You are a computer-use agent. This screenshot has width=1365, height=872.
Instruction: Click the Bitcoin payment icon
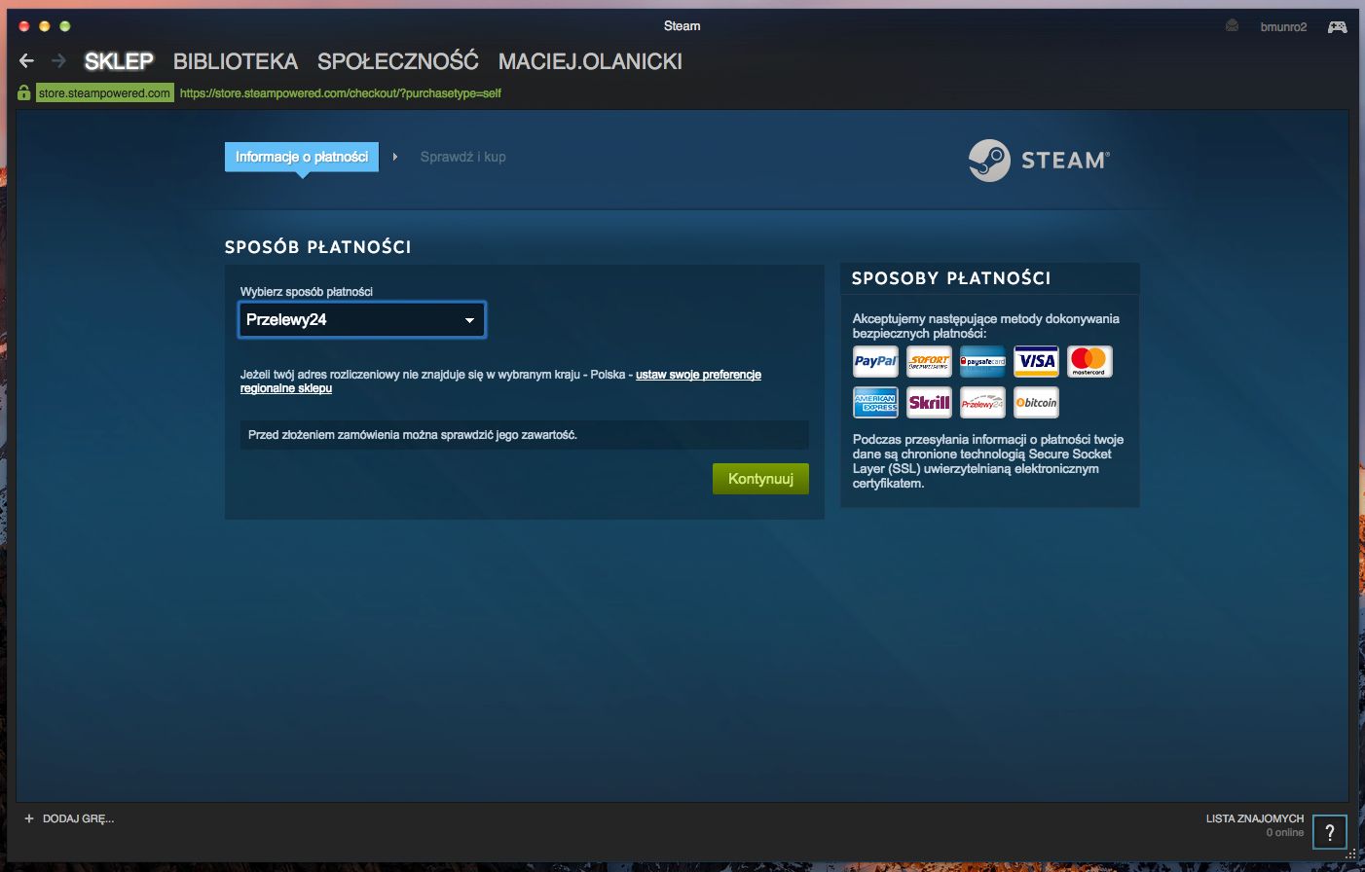(x=1035, y=402)
